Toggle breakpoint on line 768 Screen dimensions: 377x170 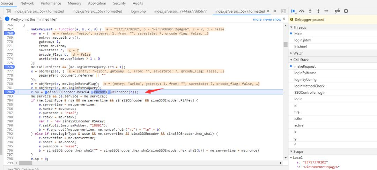tap(10, 33)
